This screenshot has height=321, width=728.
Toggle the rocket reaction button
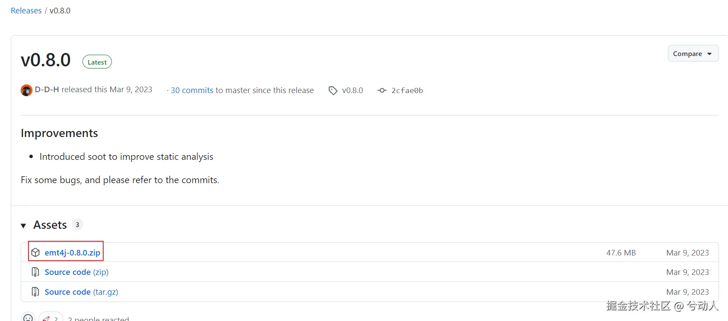pyautogui.click(x=51, y=318)
